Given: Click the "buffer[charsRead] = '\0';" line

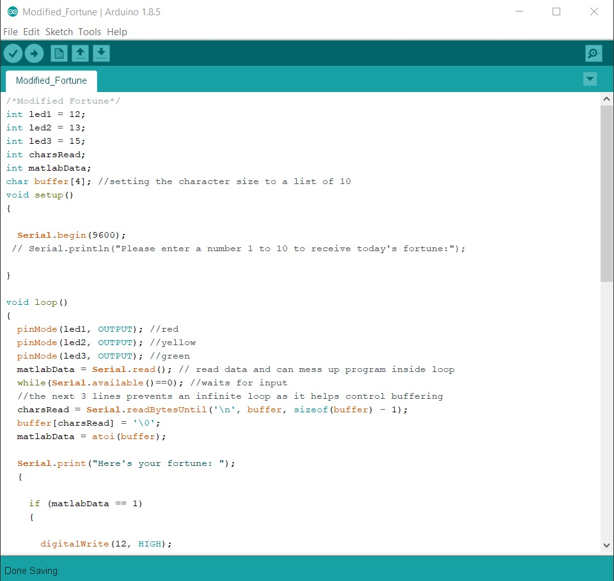Looking at the screenshot, I should 88,423.
